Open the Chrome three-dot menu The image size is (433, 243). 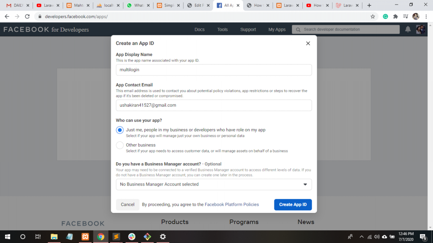426,16
